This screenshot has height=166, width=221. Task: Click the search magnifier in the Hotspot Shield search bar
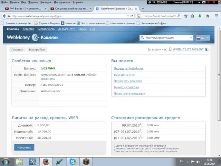pos(179,16)
